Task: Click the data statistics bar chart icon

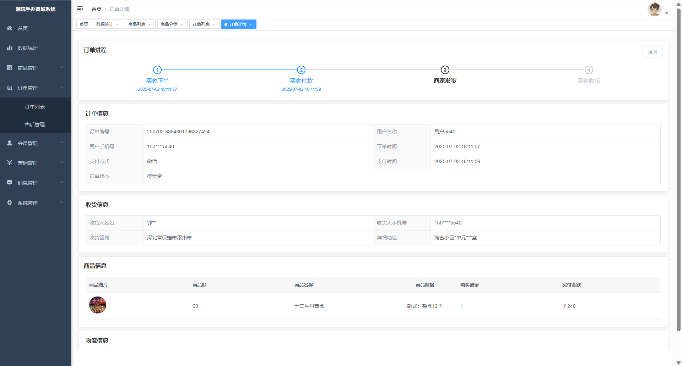Action: click(x=10, y=48)
